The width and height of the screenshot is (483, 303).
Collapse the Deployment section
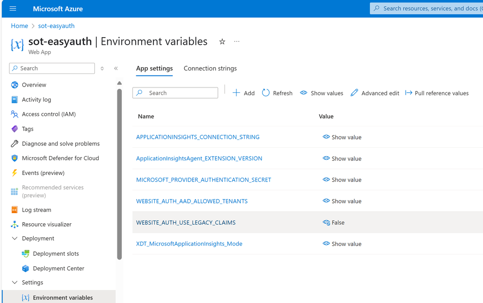click(x=15, y=238)
